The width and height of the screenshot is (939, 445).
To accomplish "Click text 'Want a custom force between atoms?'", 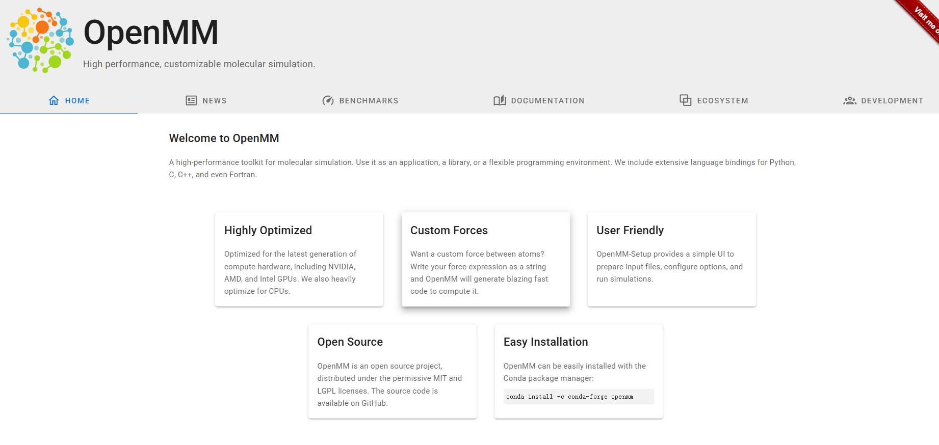I will click(x=477, y=254).
